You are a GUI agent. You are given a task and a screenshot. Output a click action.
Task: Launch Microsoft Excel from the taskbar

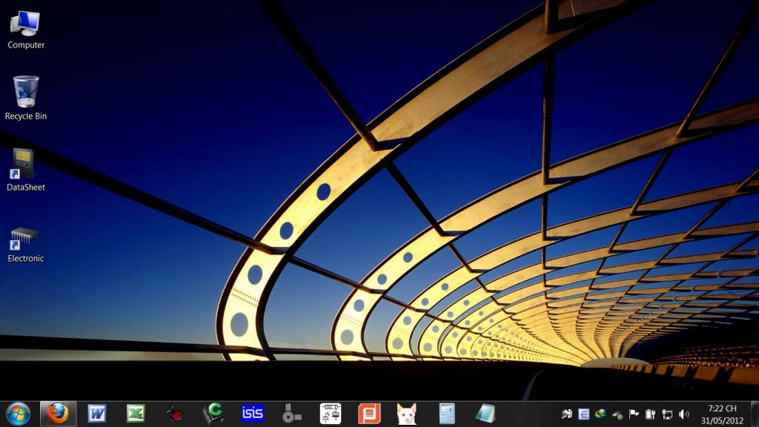click(x=136, y=414)
